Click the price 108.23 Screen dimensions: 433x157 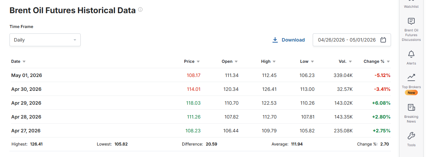coord(193,131)
